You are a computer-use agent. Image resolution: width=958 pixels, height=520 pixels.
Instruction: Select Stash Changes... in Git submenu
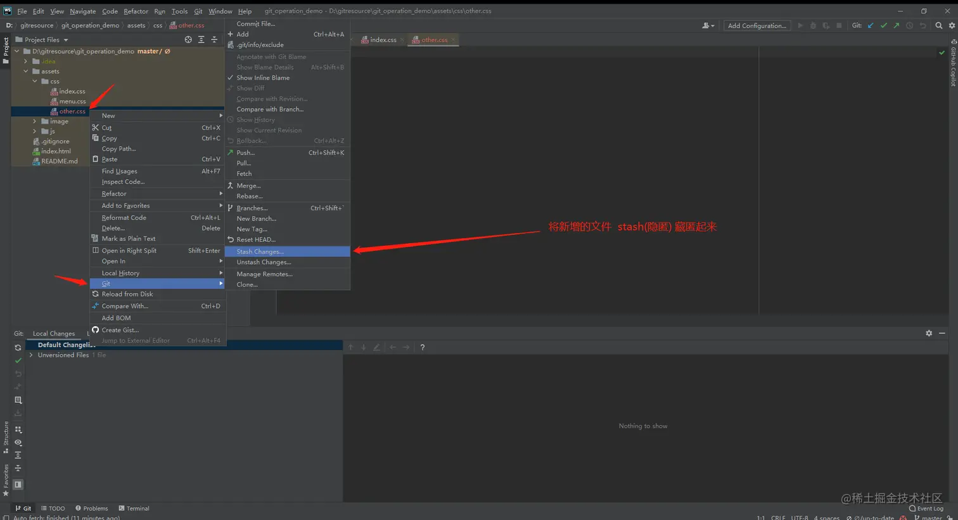click(287, 251)
